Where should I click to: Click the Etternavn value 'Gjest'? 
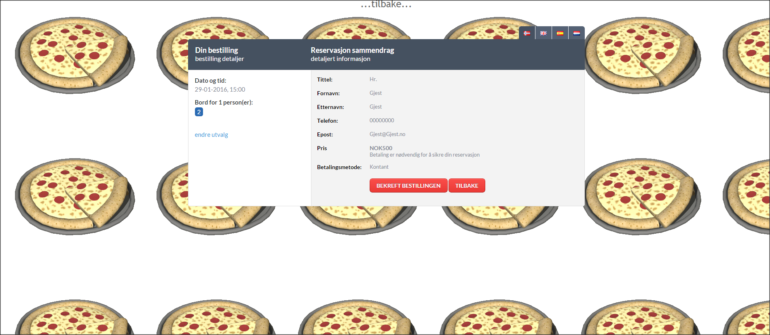375,107
